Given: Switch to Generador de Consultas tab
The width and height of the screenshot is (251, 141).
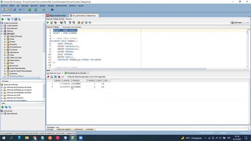Looking at the screenshot, I should 72,27.
